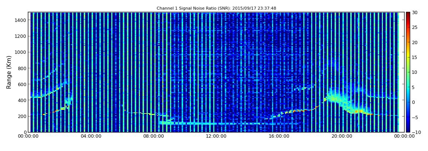Click the 400 y-axis tick label
The height and width of the screenshot is (151, 428).
pos(22,101)
